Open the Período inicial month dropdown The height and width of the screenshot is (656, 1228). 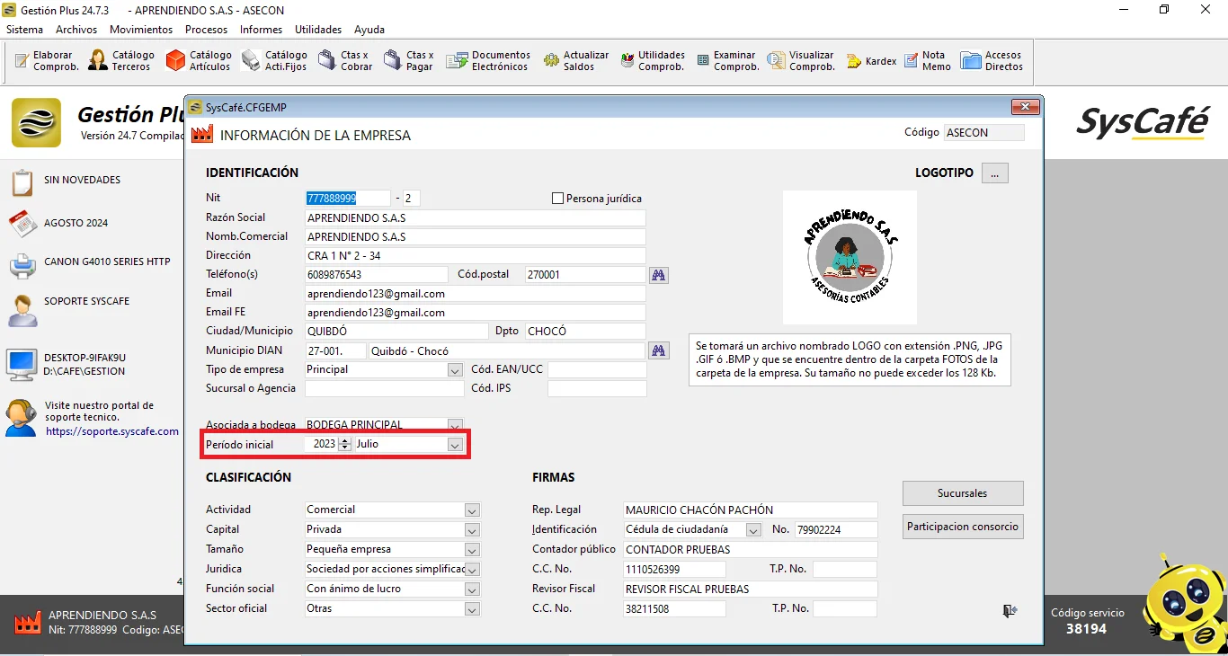455,445
